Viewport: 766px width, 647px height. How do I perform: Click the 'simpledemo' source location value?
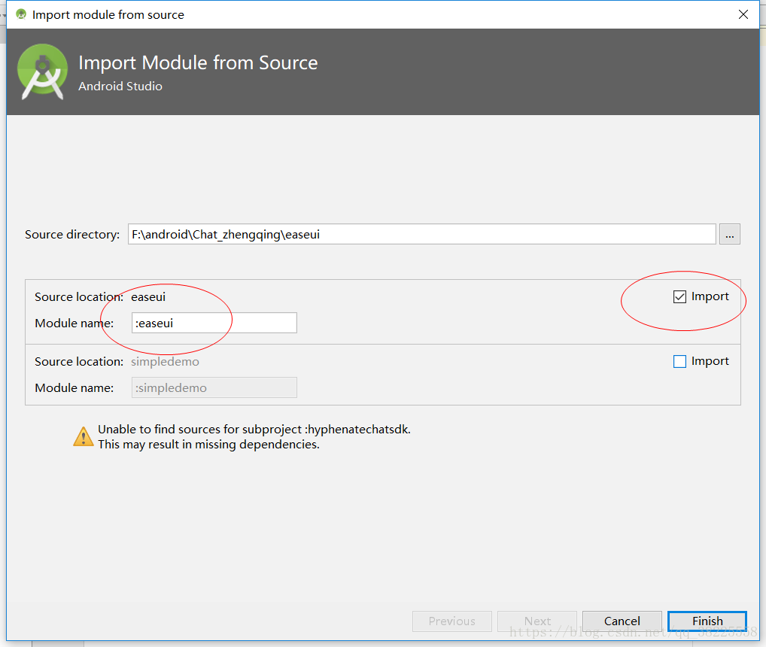tap(165, 361)
